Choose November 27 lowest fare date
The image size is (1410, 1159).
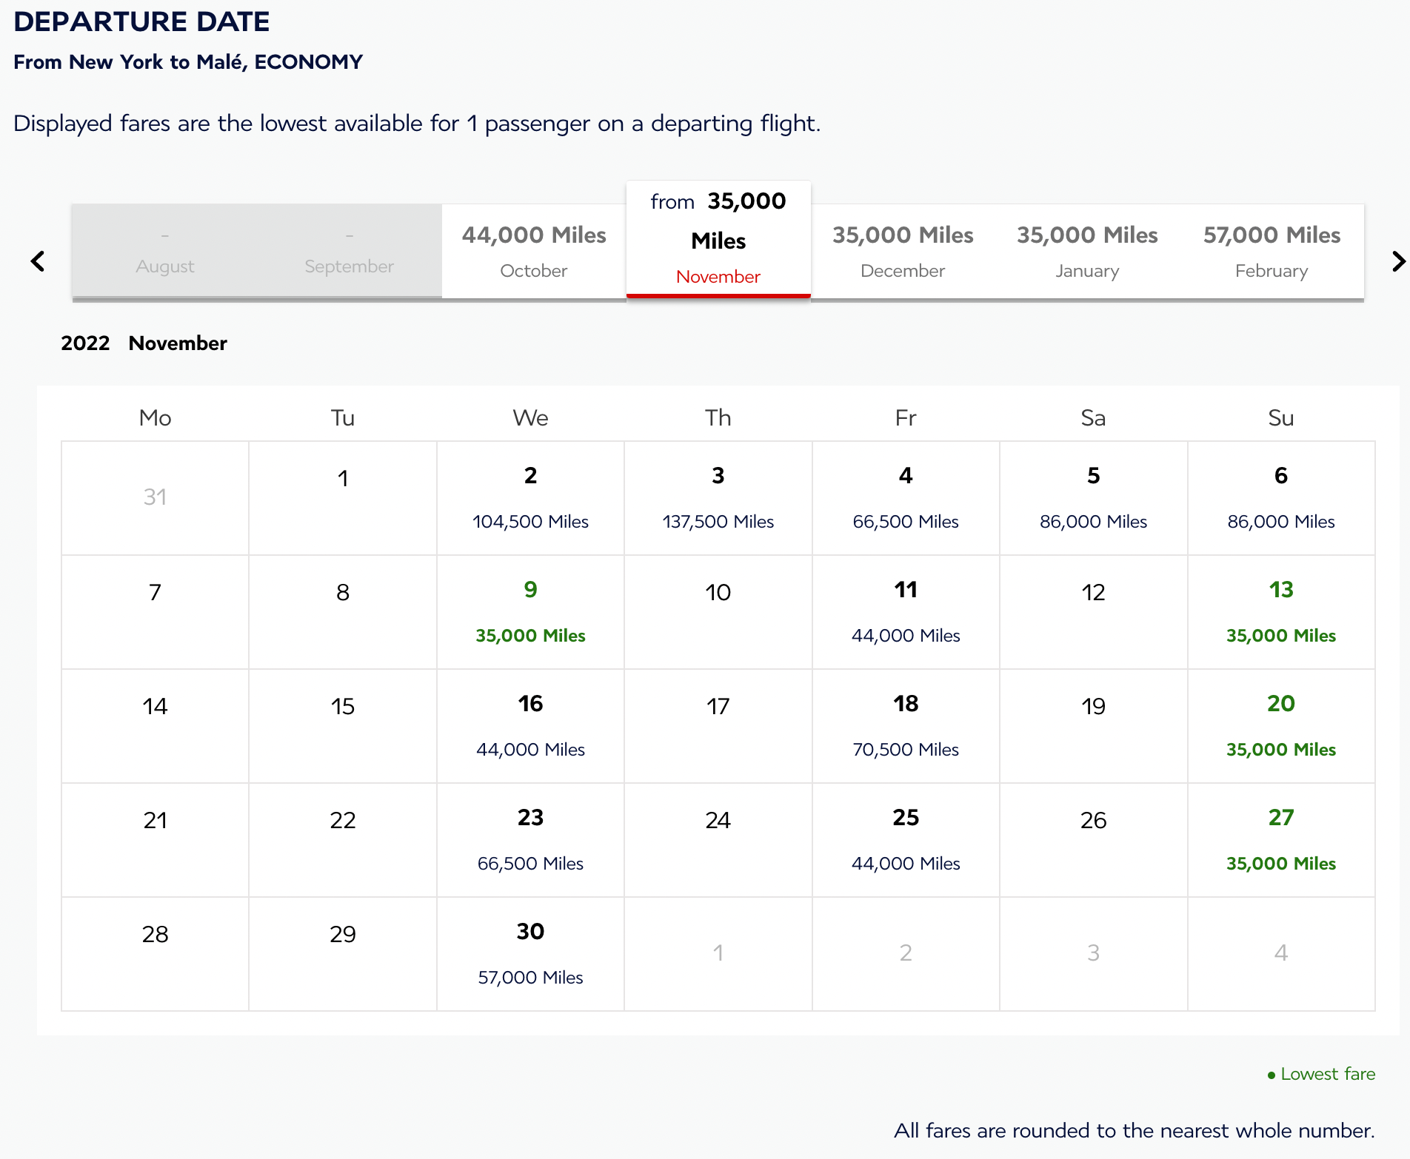pyautogui.click(x=1281, y=840)
